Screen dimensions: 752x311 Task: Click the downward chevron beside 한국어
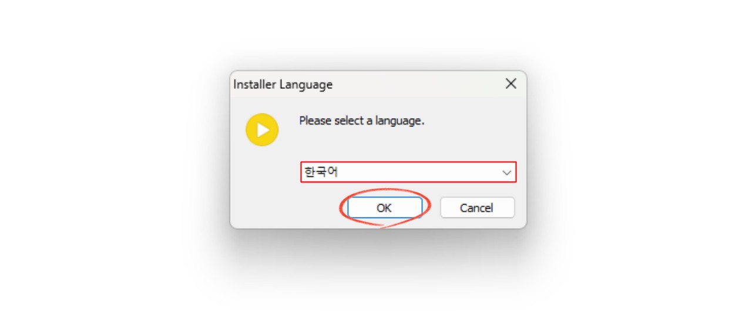click(506, 173)
